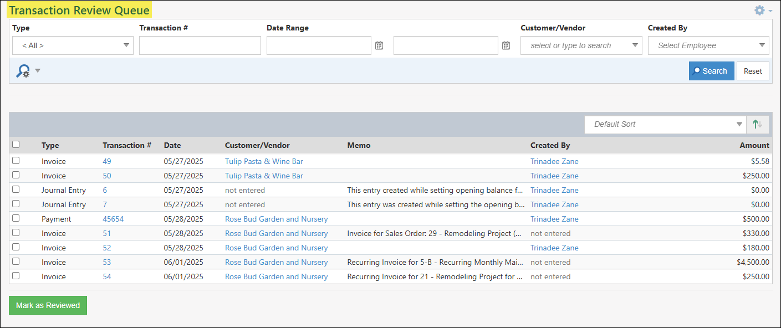Check the box for Payment 45654
Screen dimensions: 781x328
coord(16,218)
